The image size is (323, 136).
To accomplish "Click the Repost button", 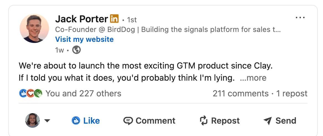I will click(x=220, y=121).
